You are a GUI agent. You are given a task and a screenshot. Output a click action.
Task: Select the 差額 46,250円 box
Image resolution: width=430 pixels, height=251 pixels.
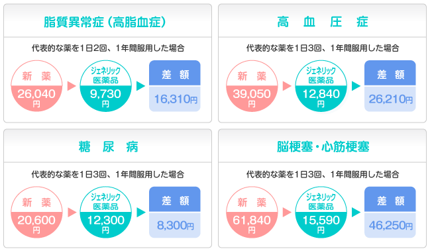390,213
